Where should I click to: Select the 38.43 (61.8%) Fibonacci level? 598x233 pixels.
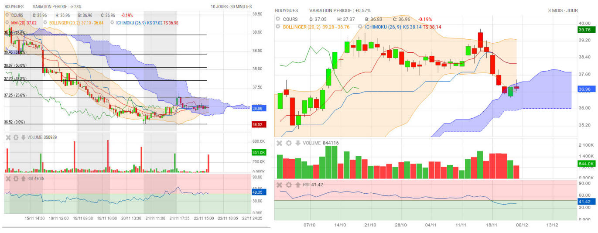coord(15,52)
